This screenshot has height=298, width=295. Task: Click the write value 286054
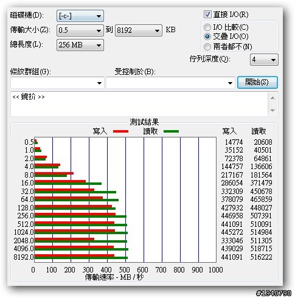(232, 183)
